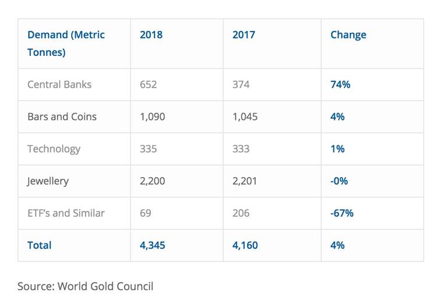Select the 2018 column header
Viewport: 444px width, 307px height.
click(x=151, y=34)
